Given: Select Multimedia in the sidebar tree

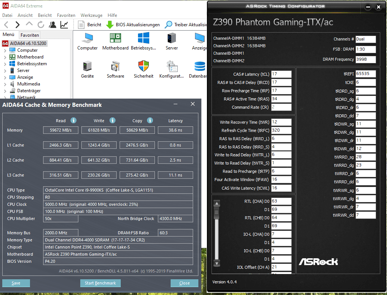Looking at the screenshot, I should click(28, 84).
